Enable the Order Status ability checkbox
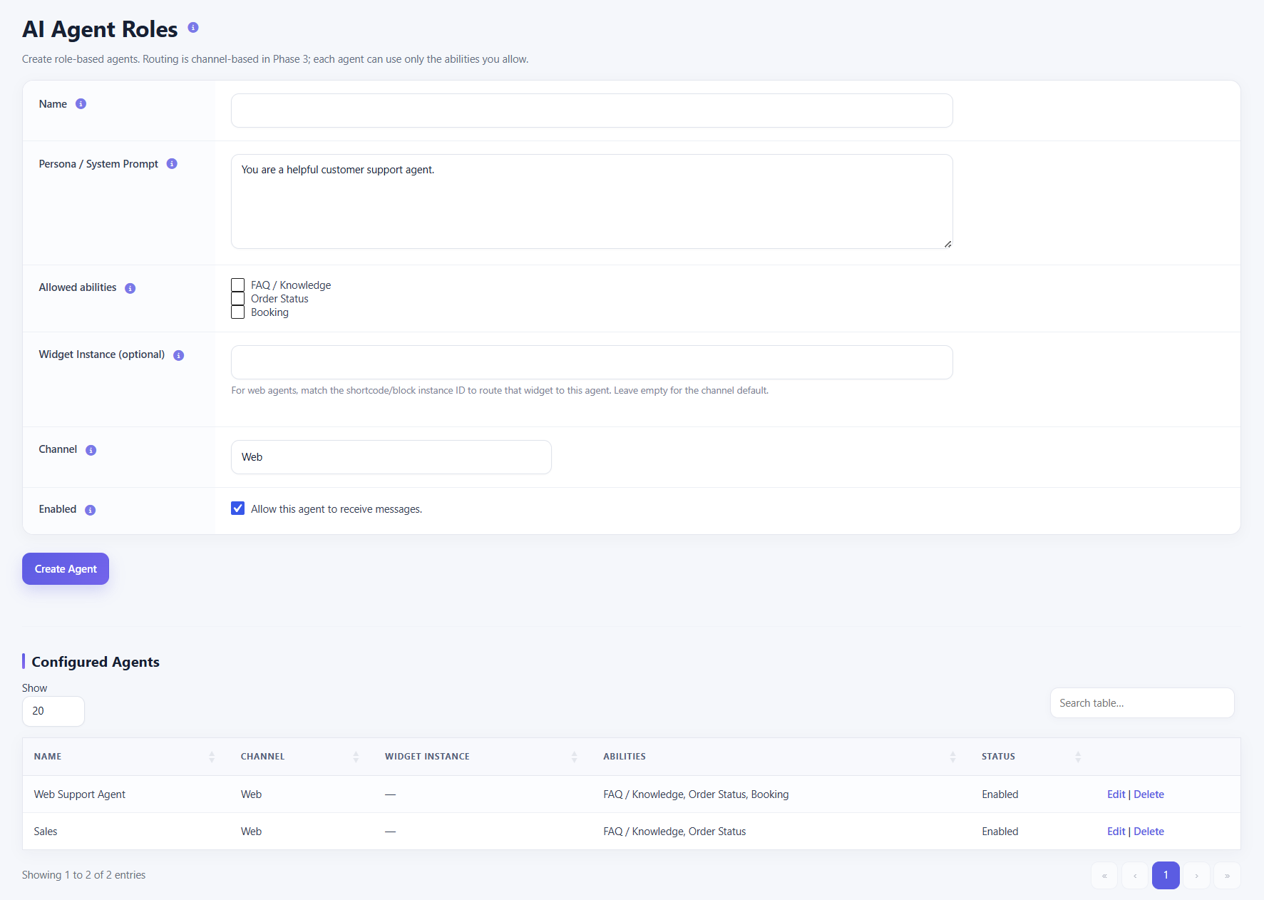 [x=238, y=299]
